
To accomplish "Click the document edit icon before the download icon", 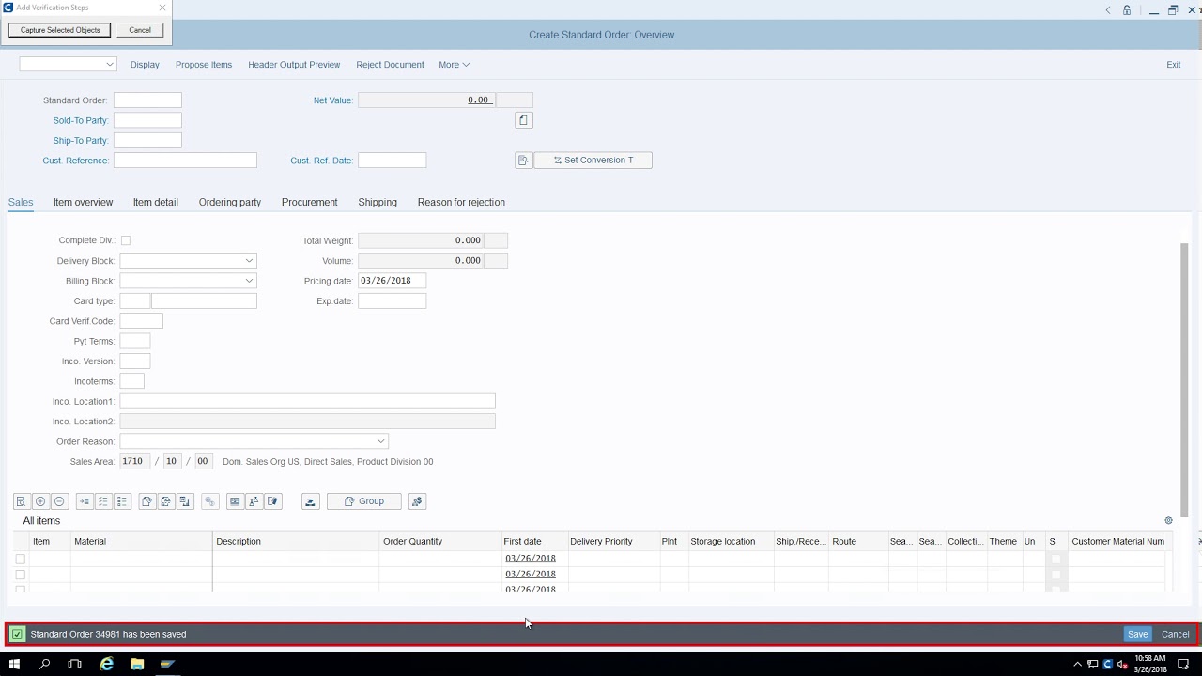I will click(273, 501).
